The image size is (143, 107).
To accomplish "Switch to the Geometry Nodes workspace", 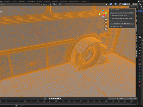I will tap(74, 2).
